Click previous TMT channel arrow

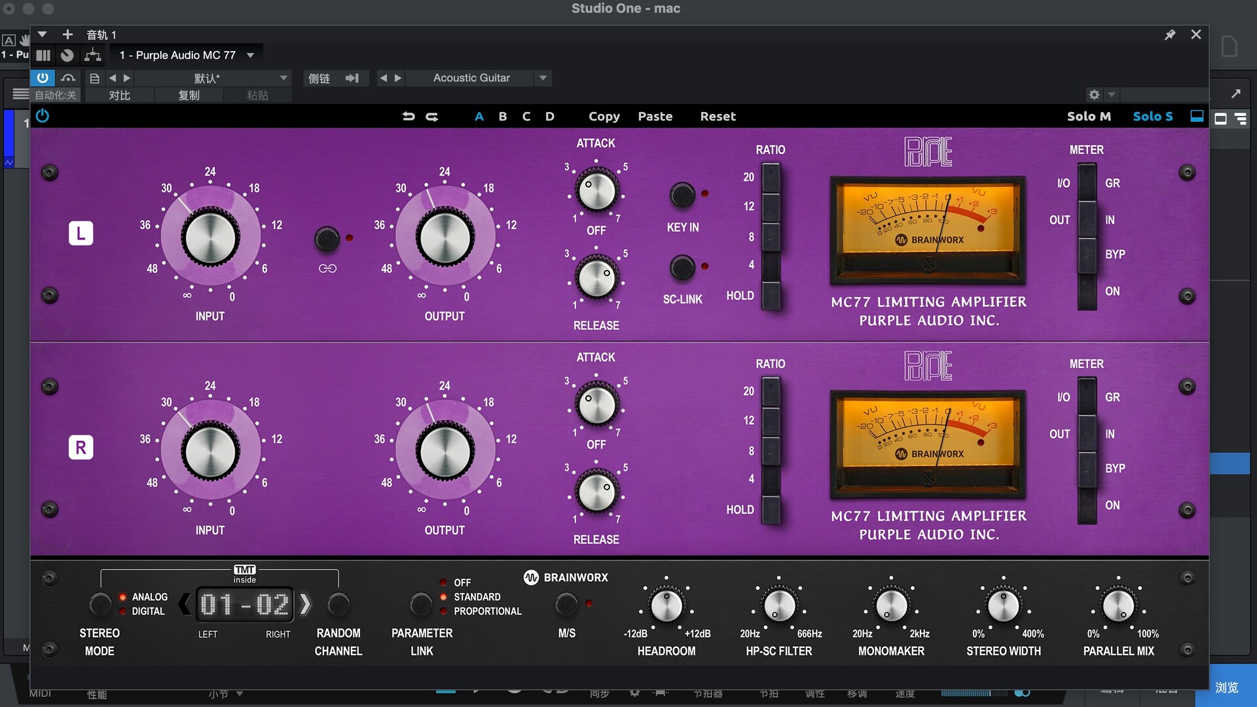pos(185,604)
